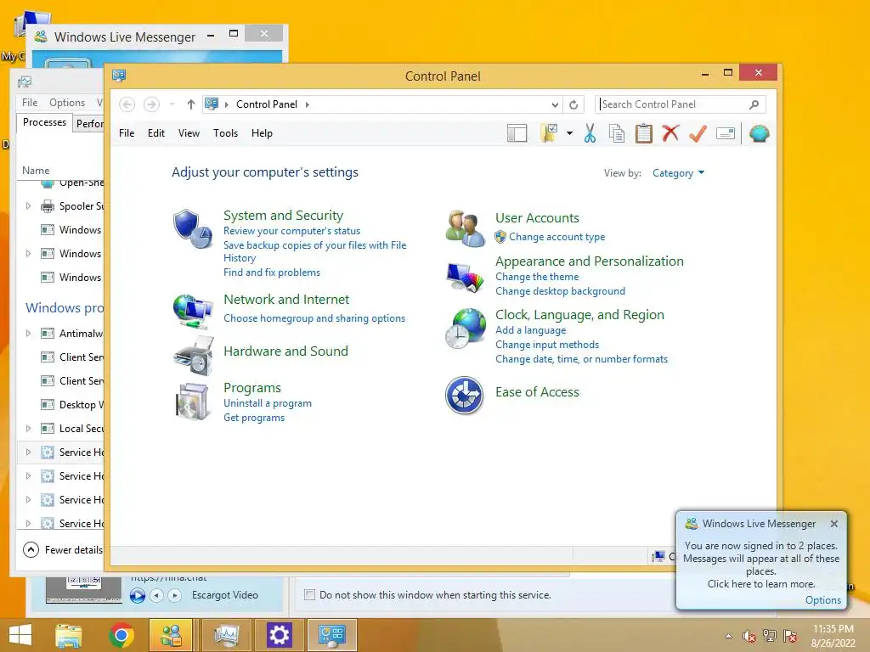Click play button beside Escargot Video

pos(137,595)
